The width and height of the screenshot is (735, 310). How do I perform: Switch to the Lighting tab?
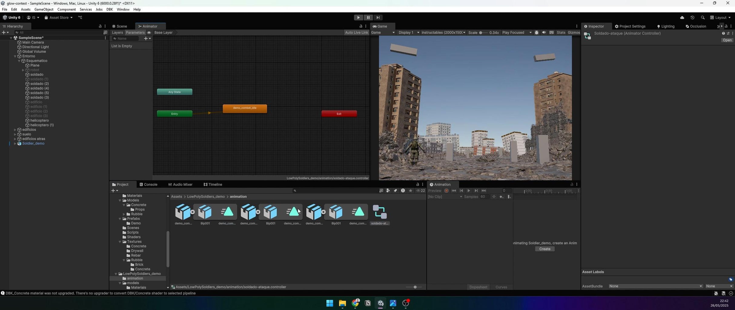coord(666,26)
